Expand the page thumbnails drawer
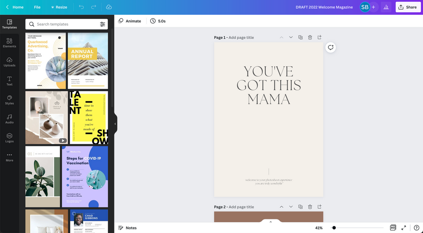423x233 pixels. coord(271,222)
